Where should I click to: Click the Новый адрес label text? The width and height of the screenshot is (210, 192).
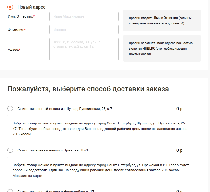[31, 7]
